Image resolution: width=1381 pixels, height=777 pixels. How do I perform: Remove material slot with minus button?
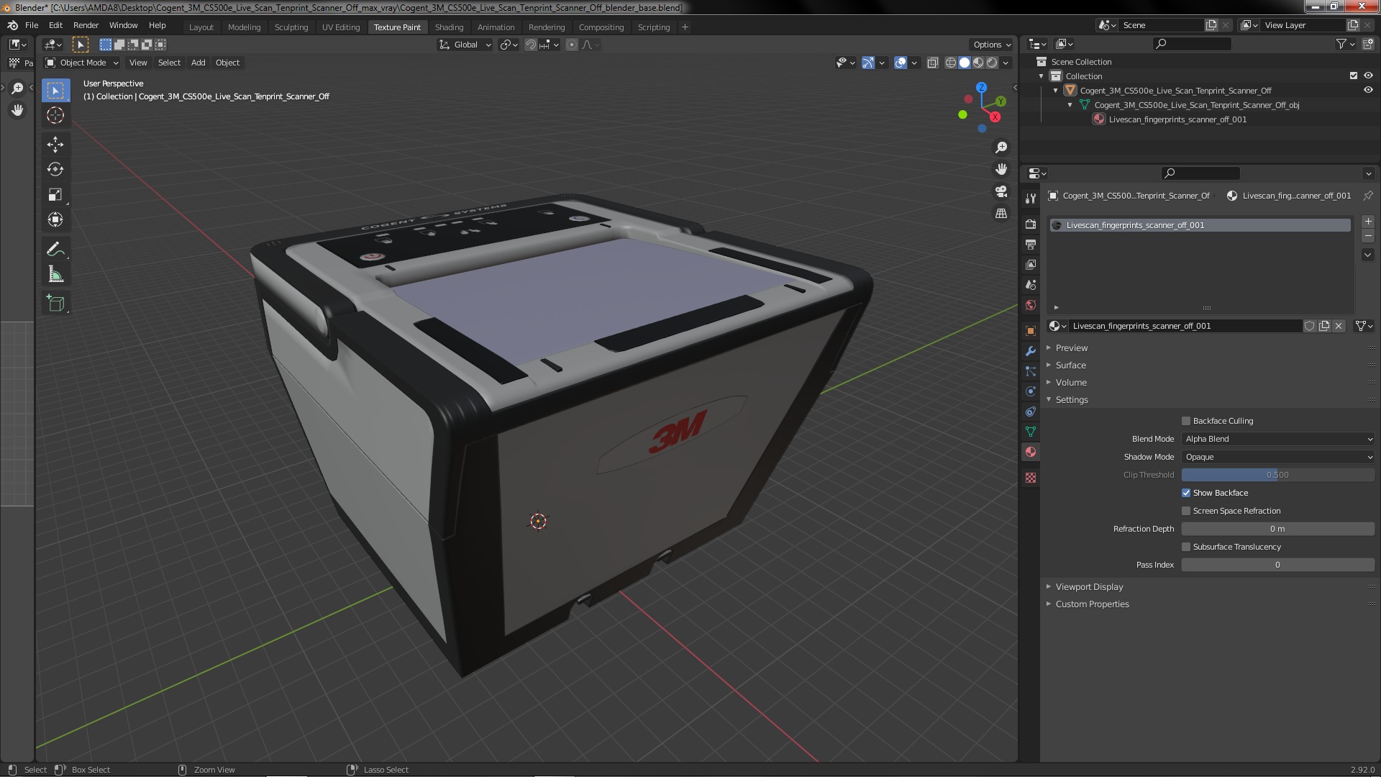(1368, 236)
